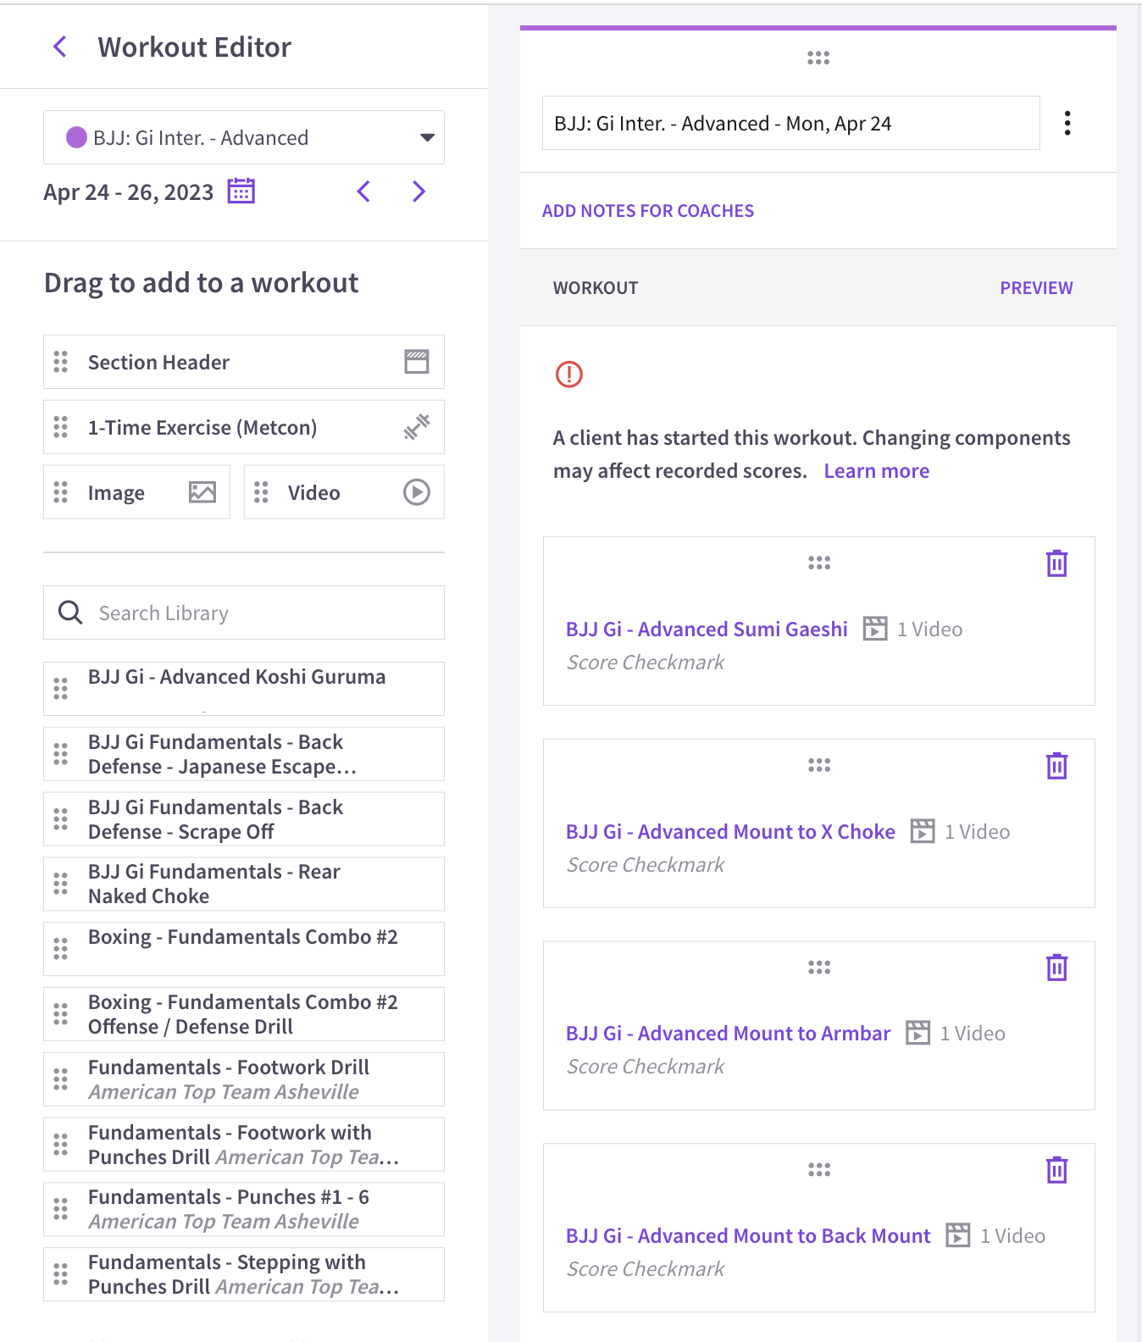Screen dimensions: 1142x1342
Task: Advance to the next date range
Action: (x=419, y=191)
